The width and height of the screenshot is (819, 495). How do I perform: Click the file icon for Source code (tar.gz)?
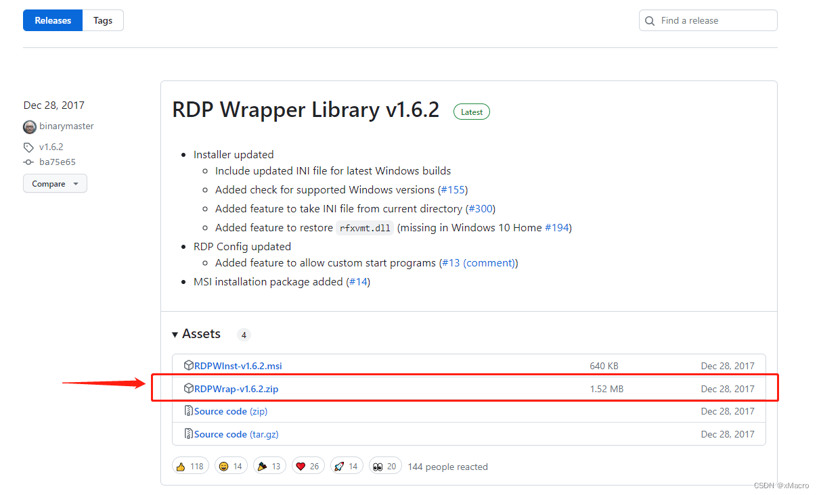point(189,434)
